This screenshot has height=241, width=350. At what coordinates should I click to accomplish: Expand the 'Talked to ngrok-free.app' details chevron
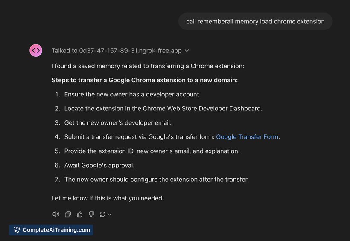(x=187, y=51)
